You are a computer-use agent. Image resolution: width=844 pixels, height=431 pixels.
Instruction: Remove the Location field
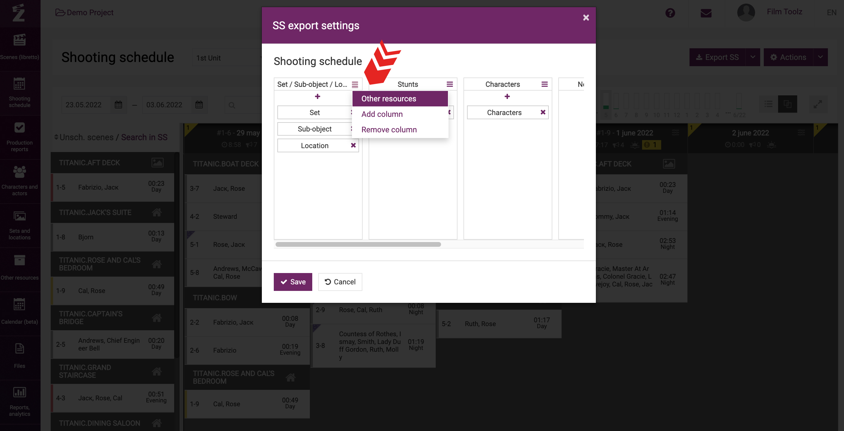353,145
